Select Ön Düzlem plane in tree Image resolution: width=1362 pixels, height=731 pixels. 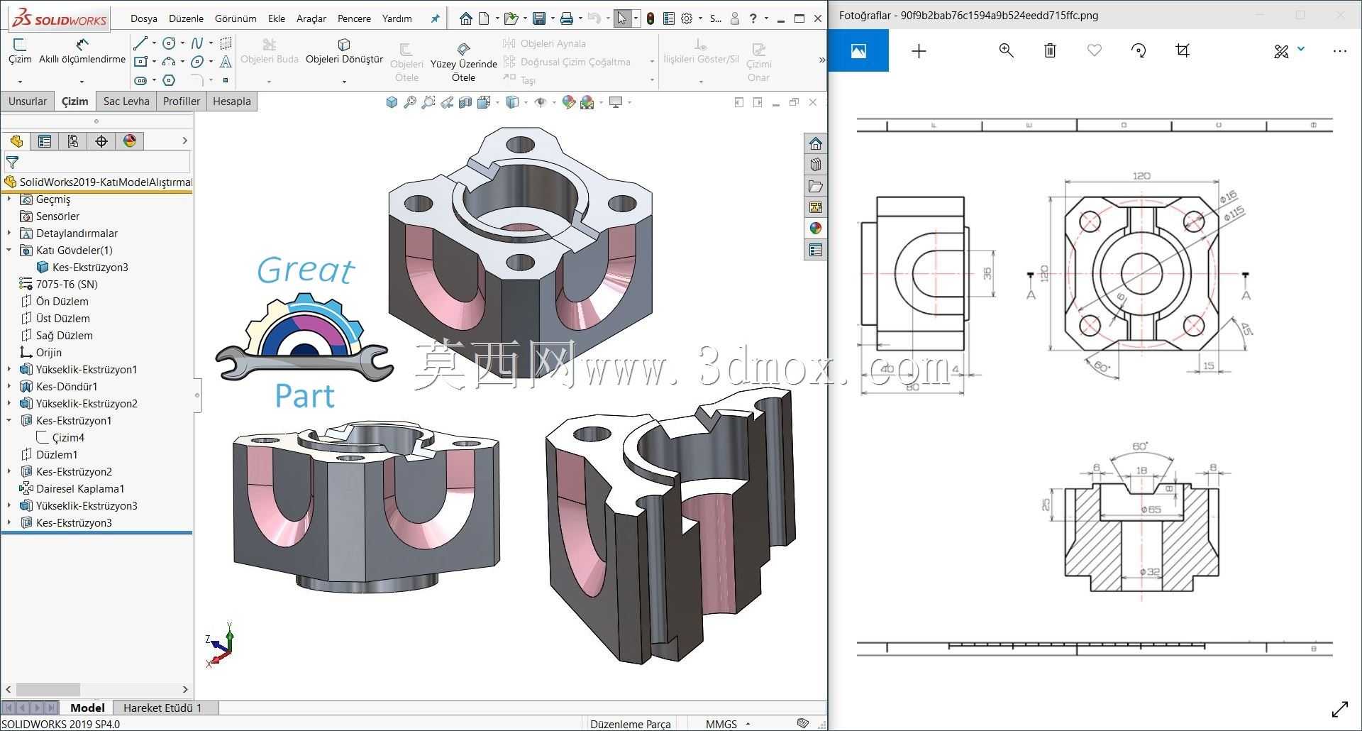[62, 301]
